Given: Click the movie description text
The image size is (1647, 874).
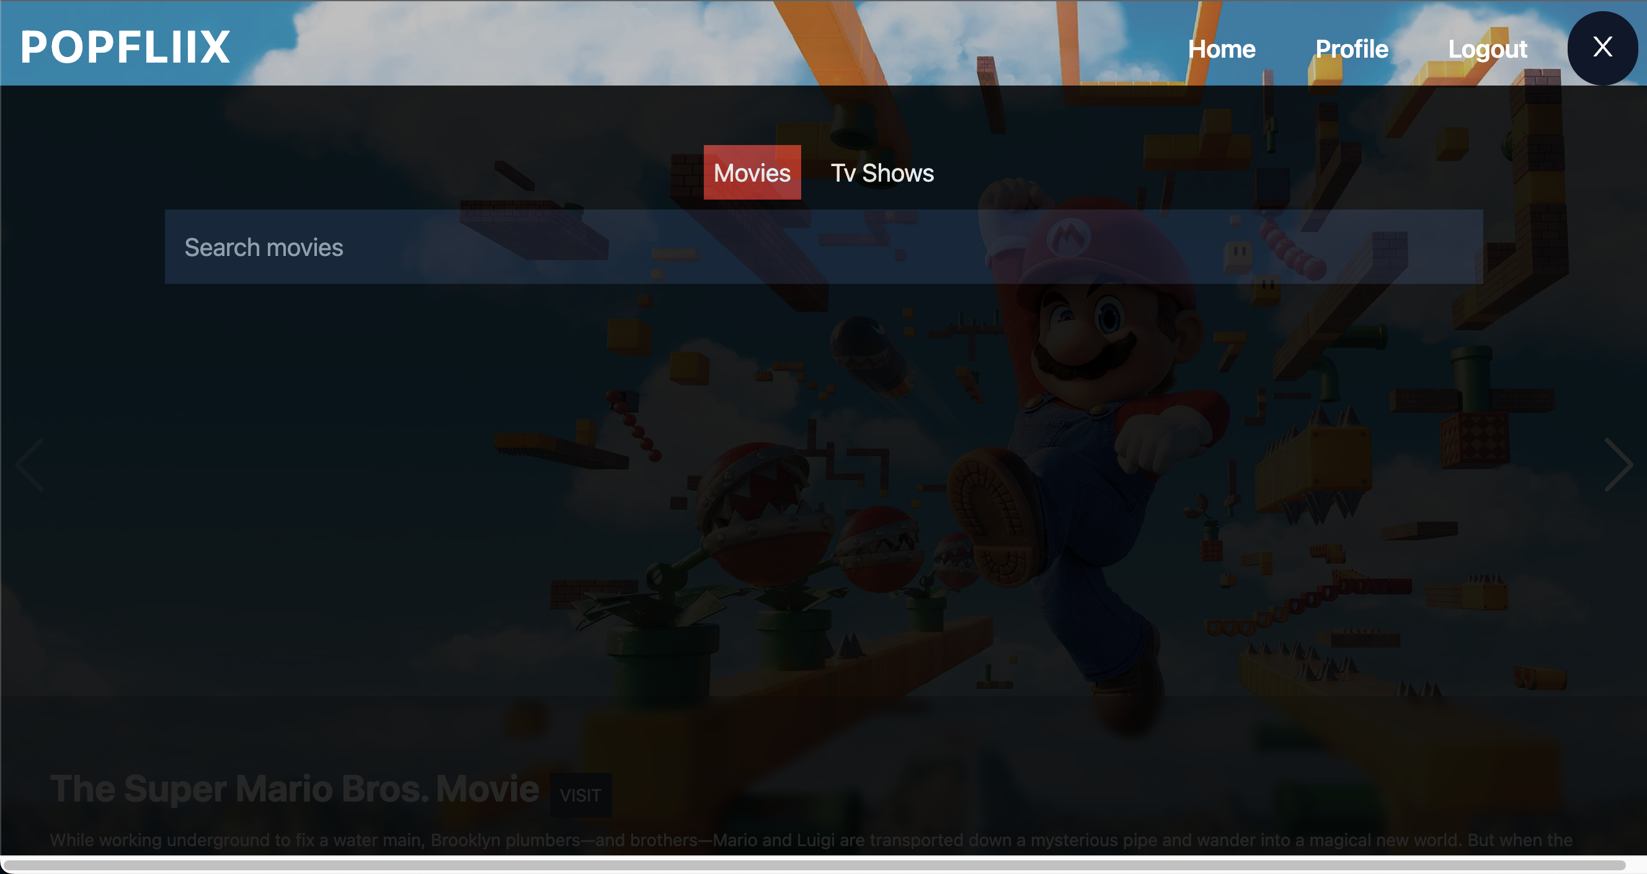Looking at the screenshot, I should (x=810, y=839).
